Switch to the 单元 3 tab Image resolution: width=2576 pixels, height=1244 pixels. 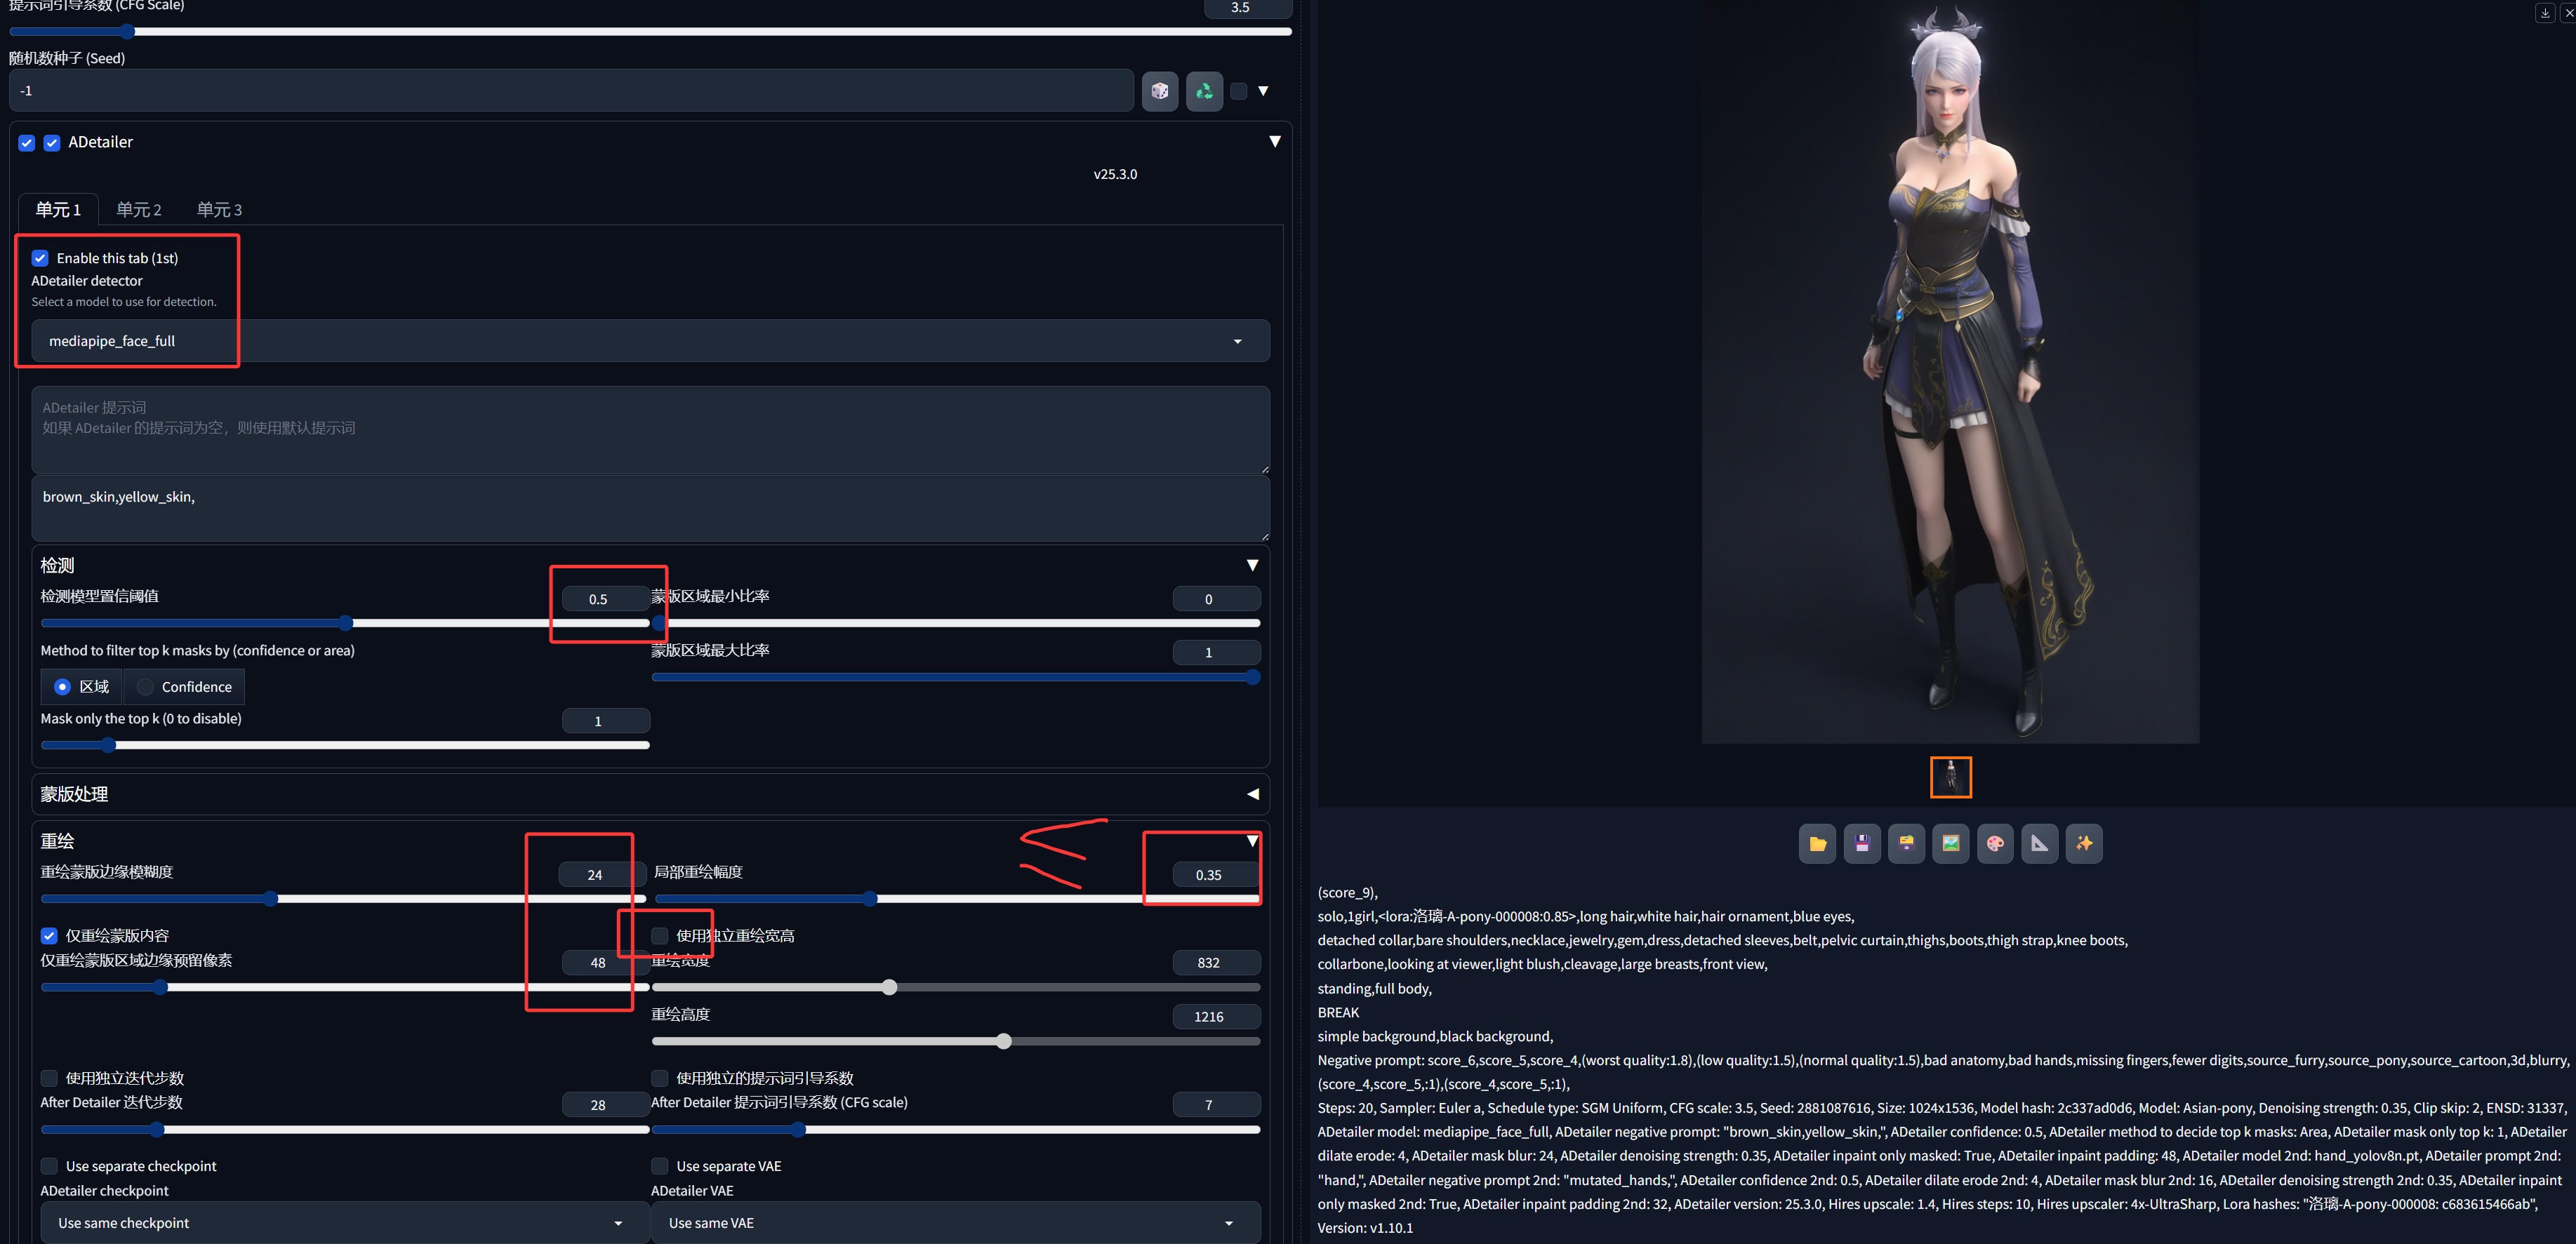219,210
